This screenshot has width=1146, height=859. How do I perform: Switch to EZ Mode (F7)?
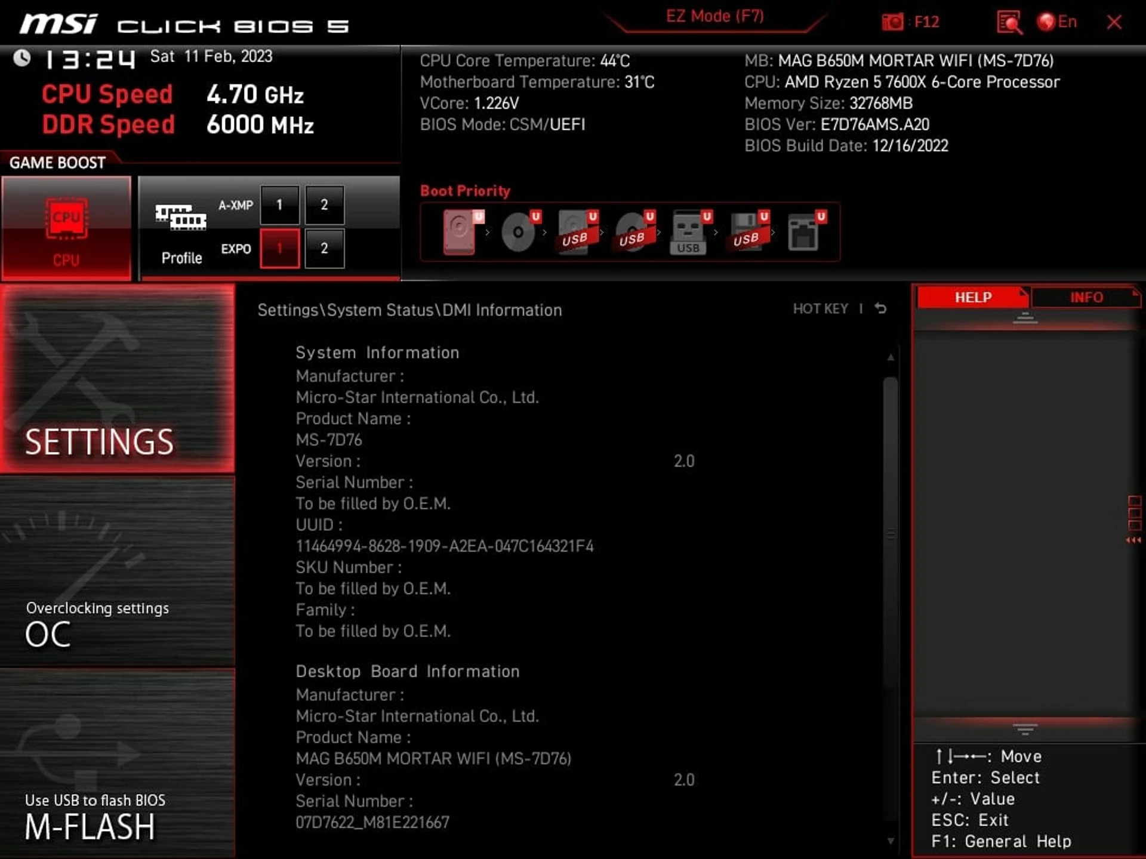coord(715,16)
